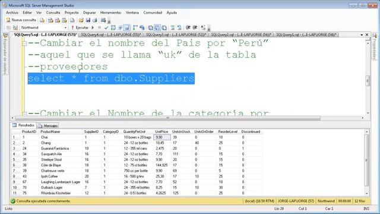
Task: Open a Database Engine Query
Action: click(x=42, y=20)
